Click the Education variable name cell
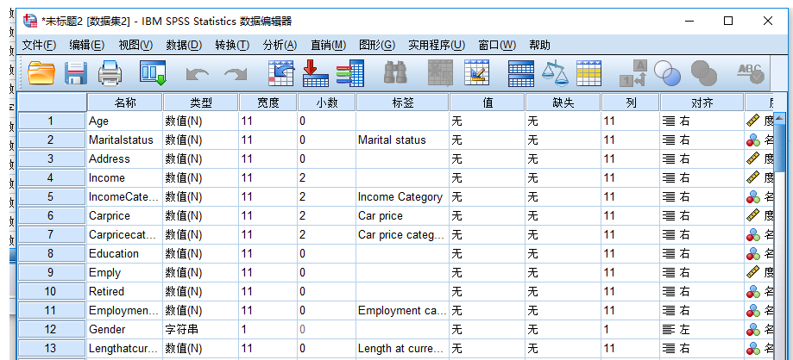Image resolution: width=793 pixels, height=360 pixels. [x=125, y=253]
